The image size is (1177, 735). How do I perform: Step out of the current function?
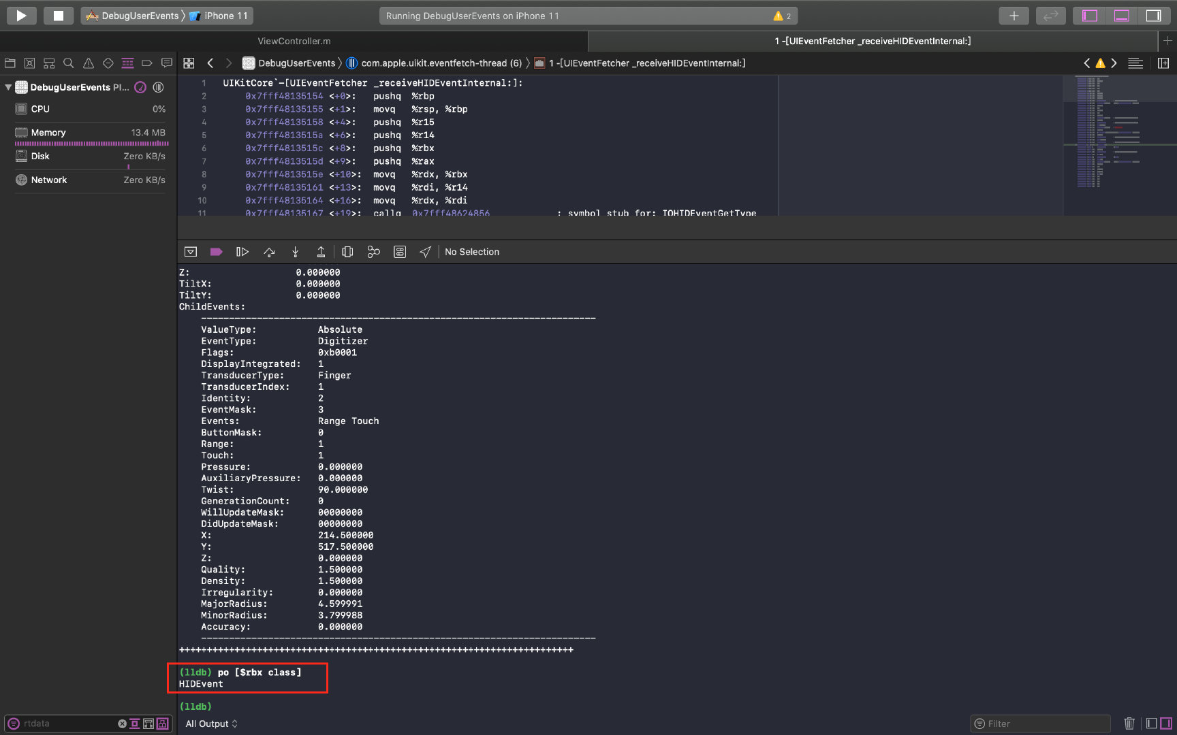[x=321, y=252]
